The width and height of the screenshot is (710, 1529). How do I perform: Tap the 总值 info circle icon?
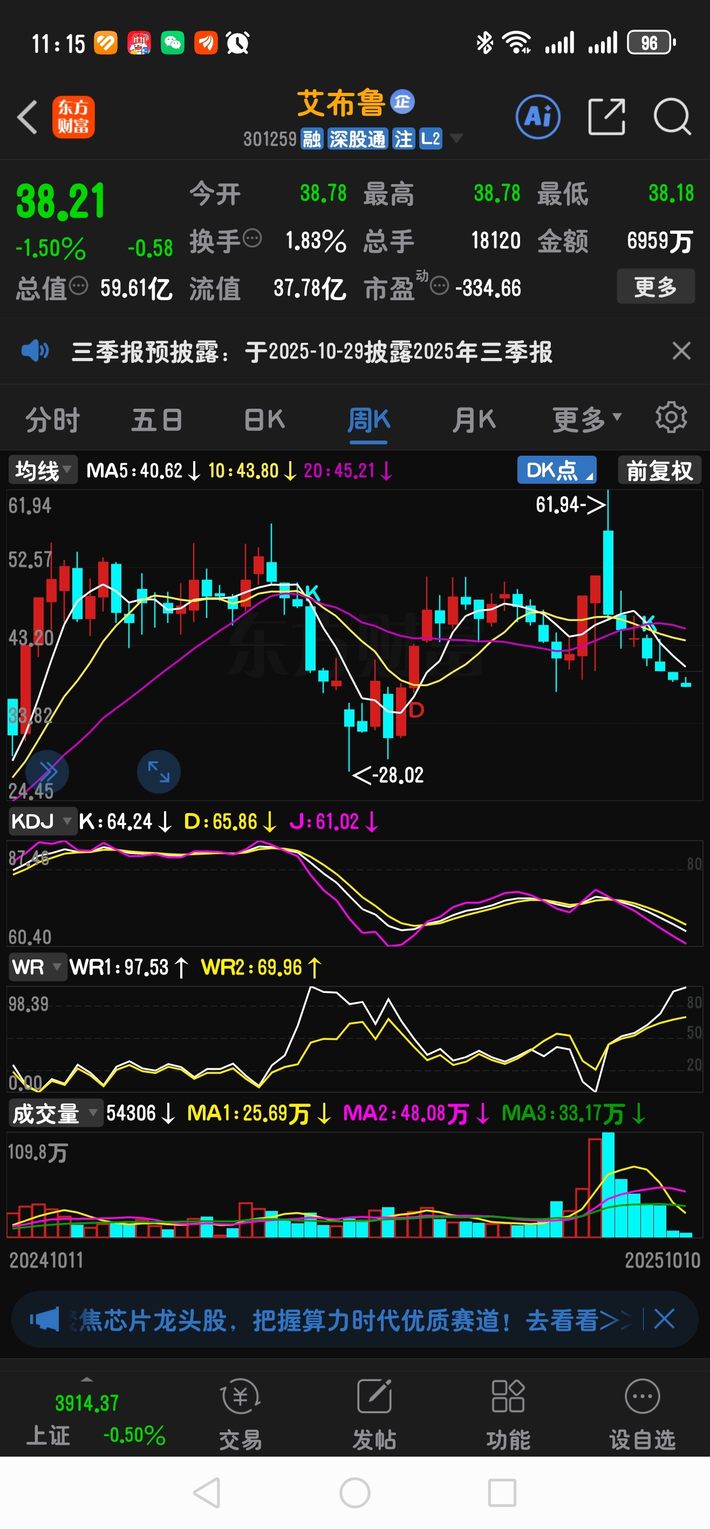coord(78,286)
